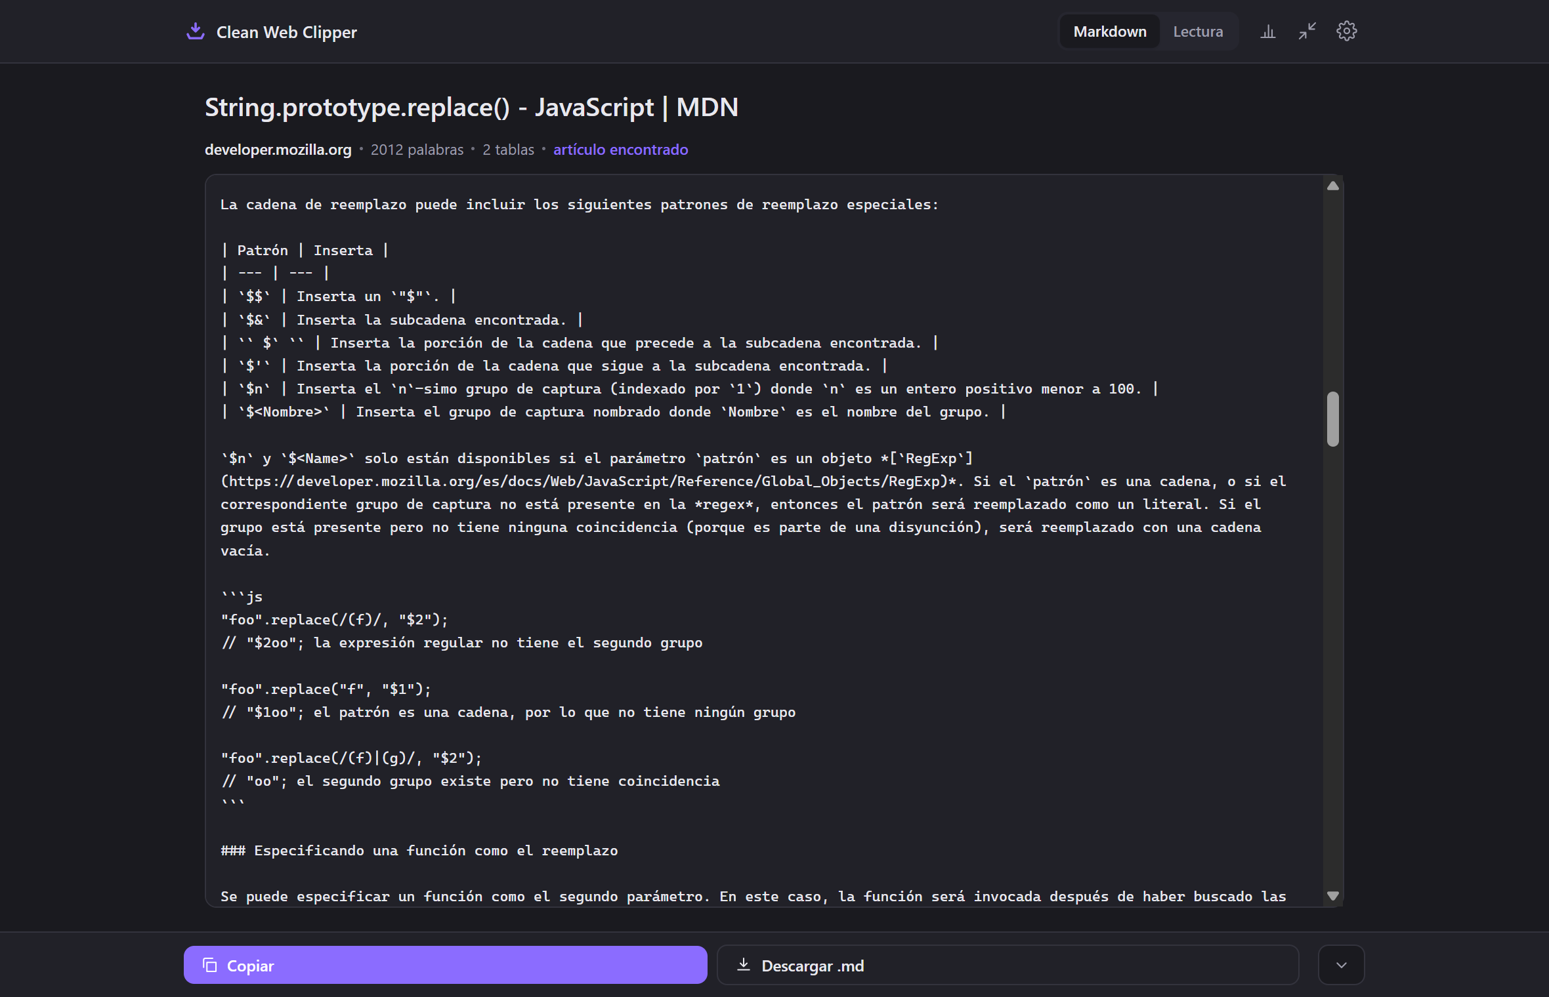Screen dimensions: 1549x997
Task: Click the '2 tablas' table count
Action: click(x=508, y=150)
